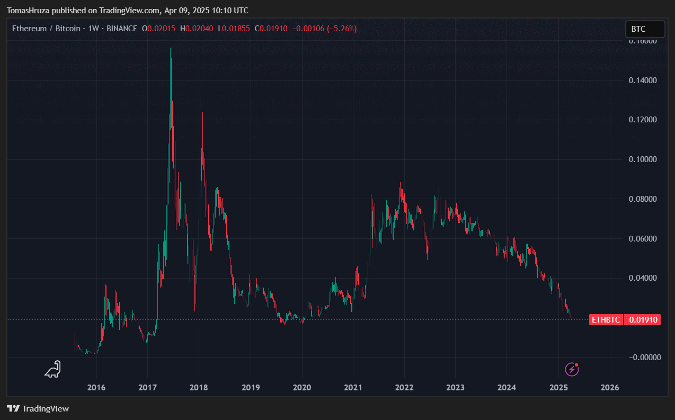Click the red ETHBTC symbol label
Screen dimensions: 675x420
tap(606, 319)
